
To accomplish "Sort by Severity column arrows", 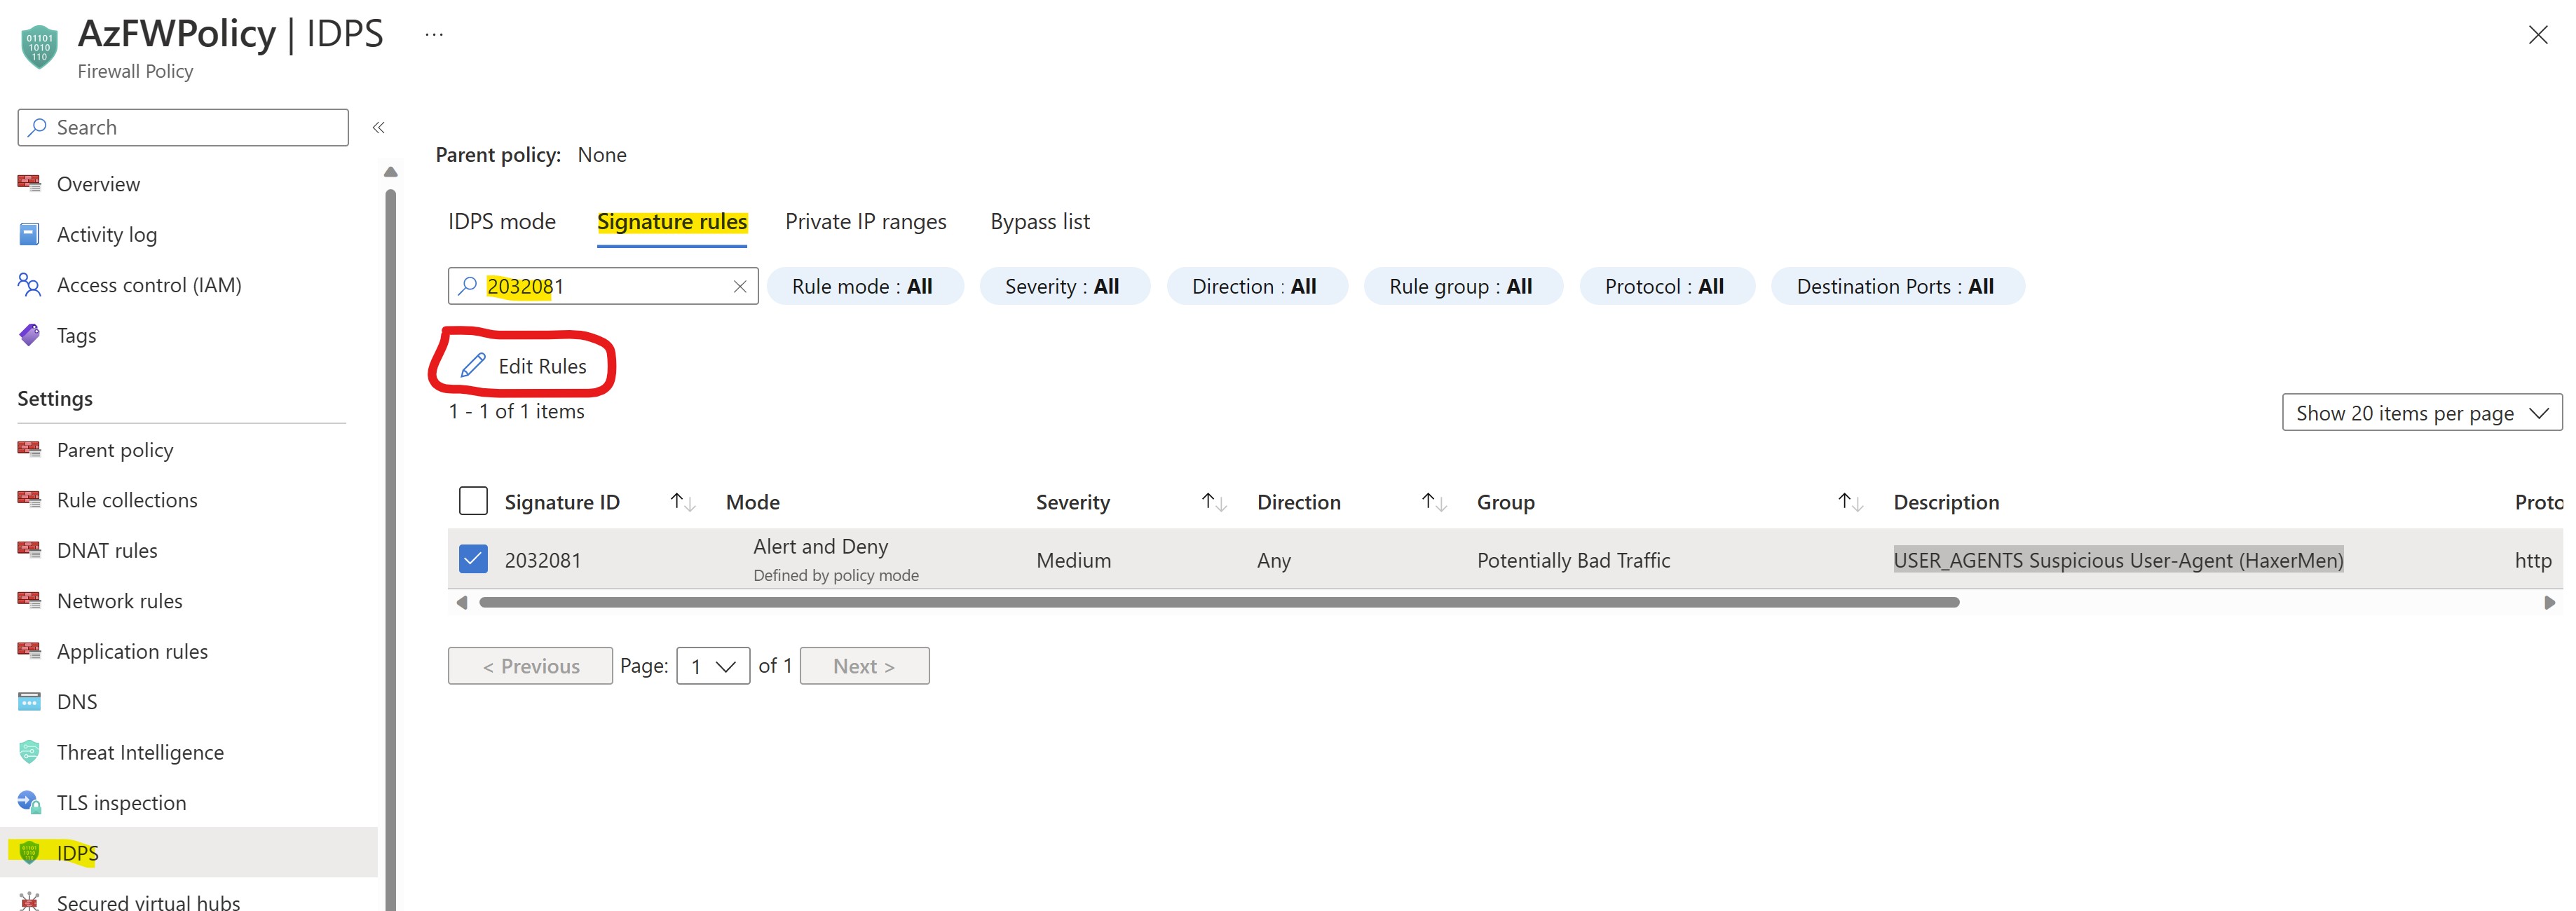I will [x=1213, y=502].
